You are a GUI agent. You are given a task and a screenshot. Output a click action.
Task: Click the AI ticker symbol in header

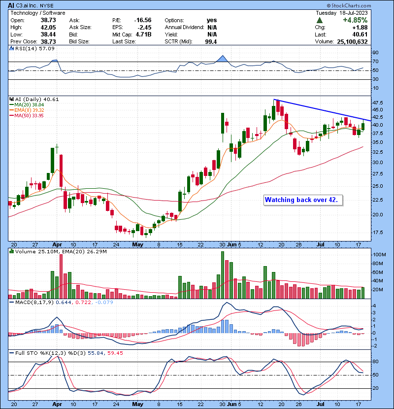click(11, 5)
